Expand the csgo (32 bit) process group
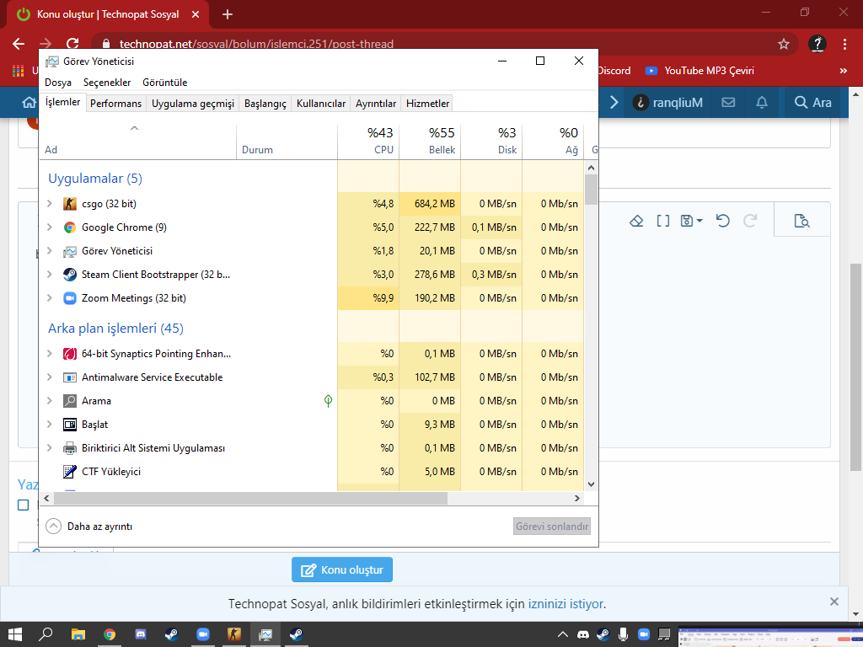The width and height of the screenshot is (863, 647). 50,204
